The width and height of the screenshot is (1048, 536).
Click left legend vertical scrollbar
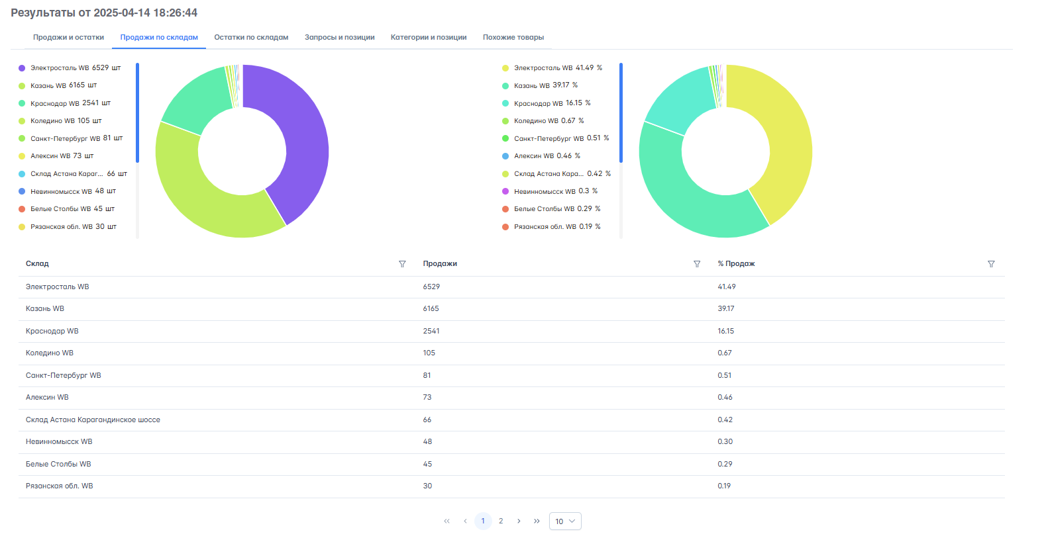coord(137,112)
